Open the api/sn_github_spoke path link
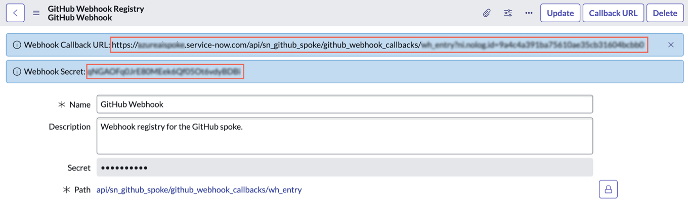The image size is (688, 205). point(199,190)
